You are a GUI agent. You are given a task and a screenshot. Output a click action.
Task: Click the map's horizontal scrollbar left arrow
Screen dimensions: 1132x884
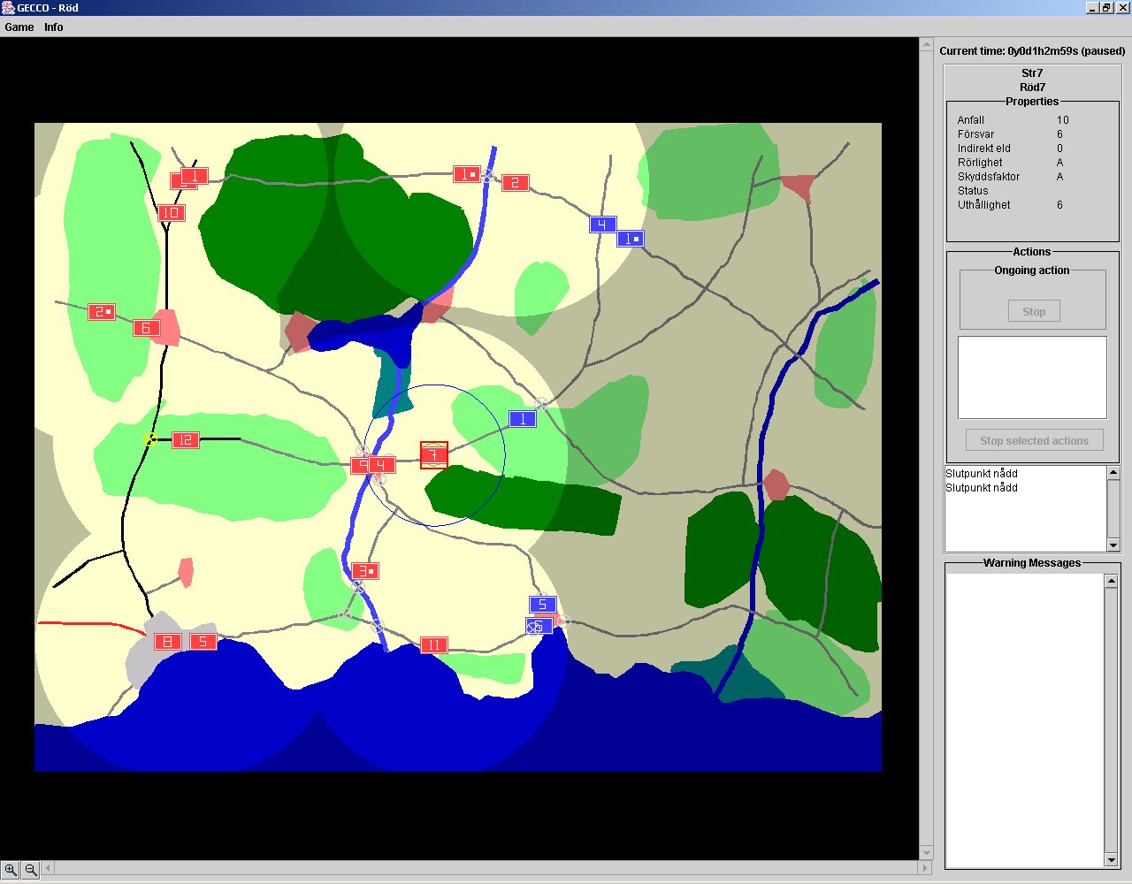[50, 869]
